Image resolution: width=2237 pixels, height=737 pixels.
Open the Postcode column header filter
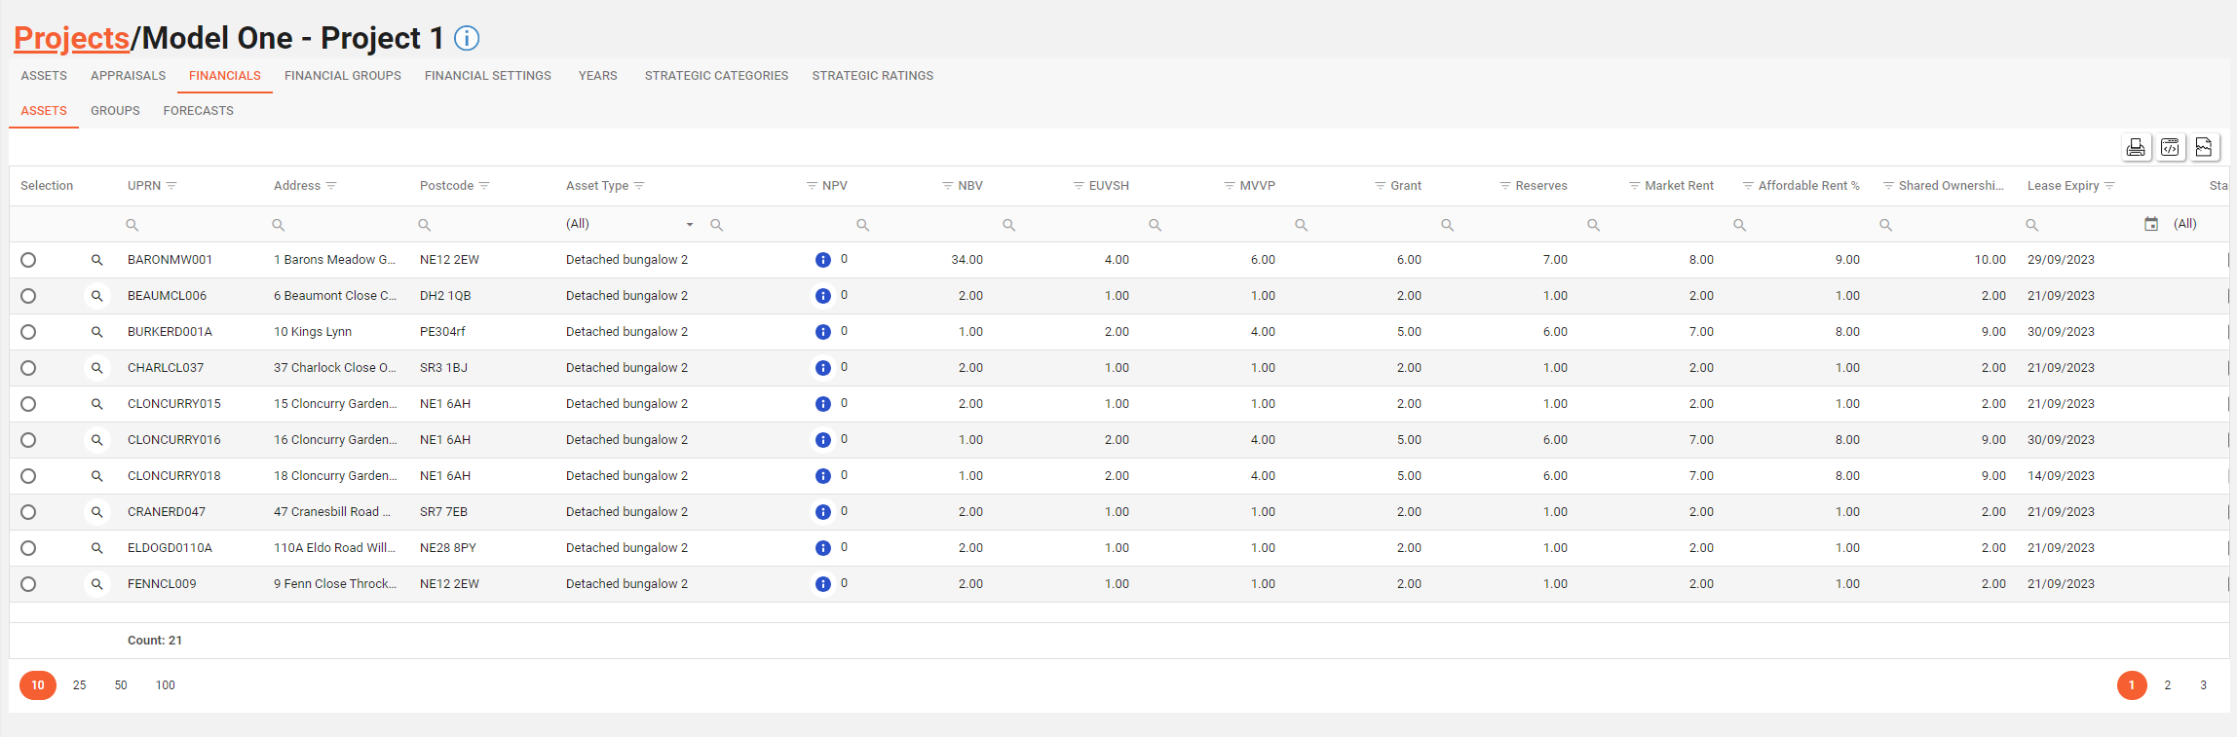[484, 186]
